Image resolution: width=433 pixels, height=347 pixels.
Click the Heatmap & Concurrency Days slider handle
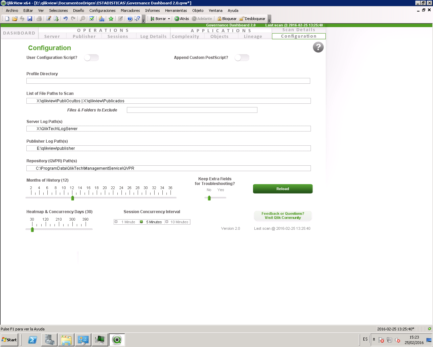(32, 229)
